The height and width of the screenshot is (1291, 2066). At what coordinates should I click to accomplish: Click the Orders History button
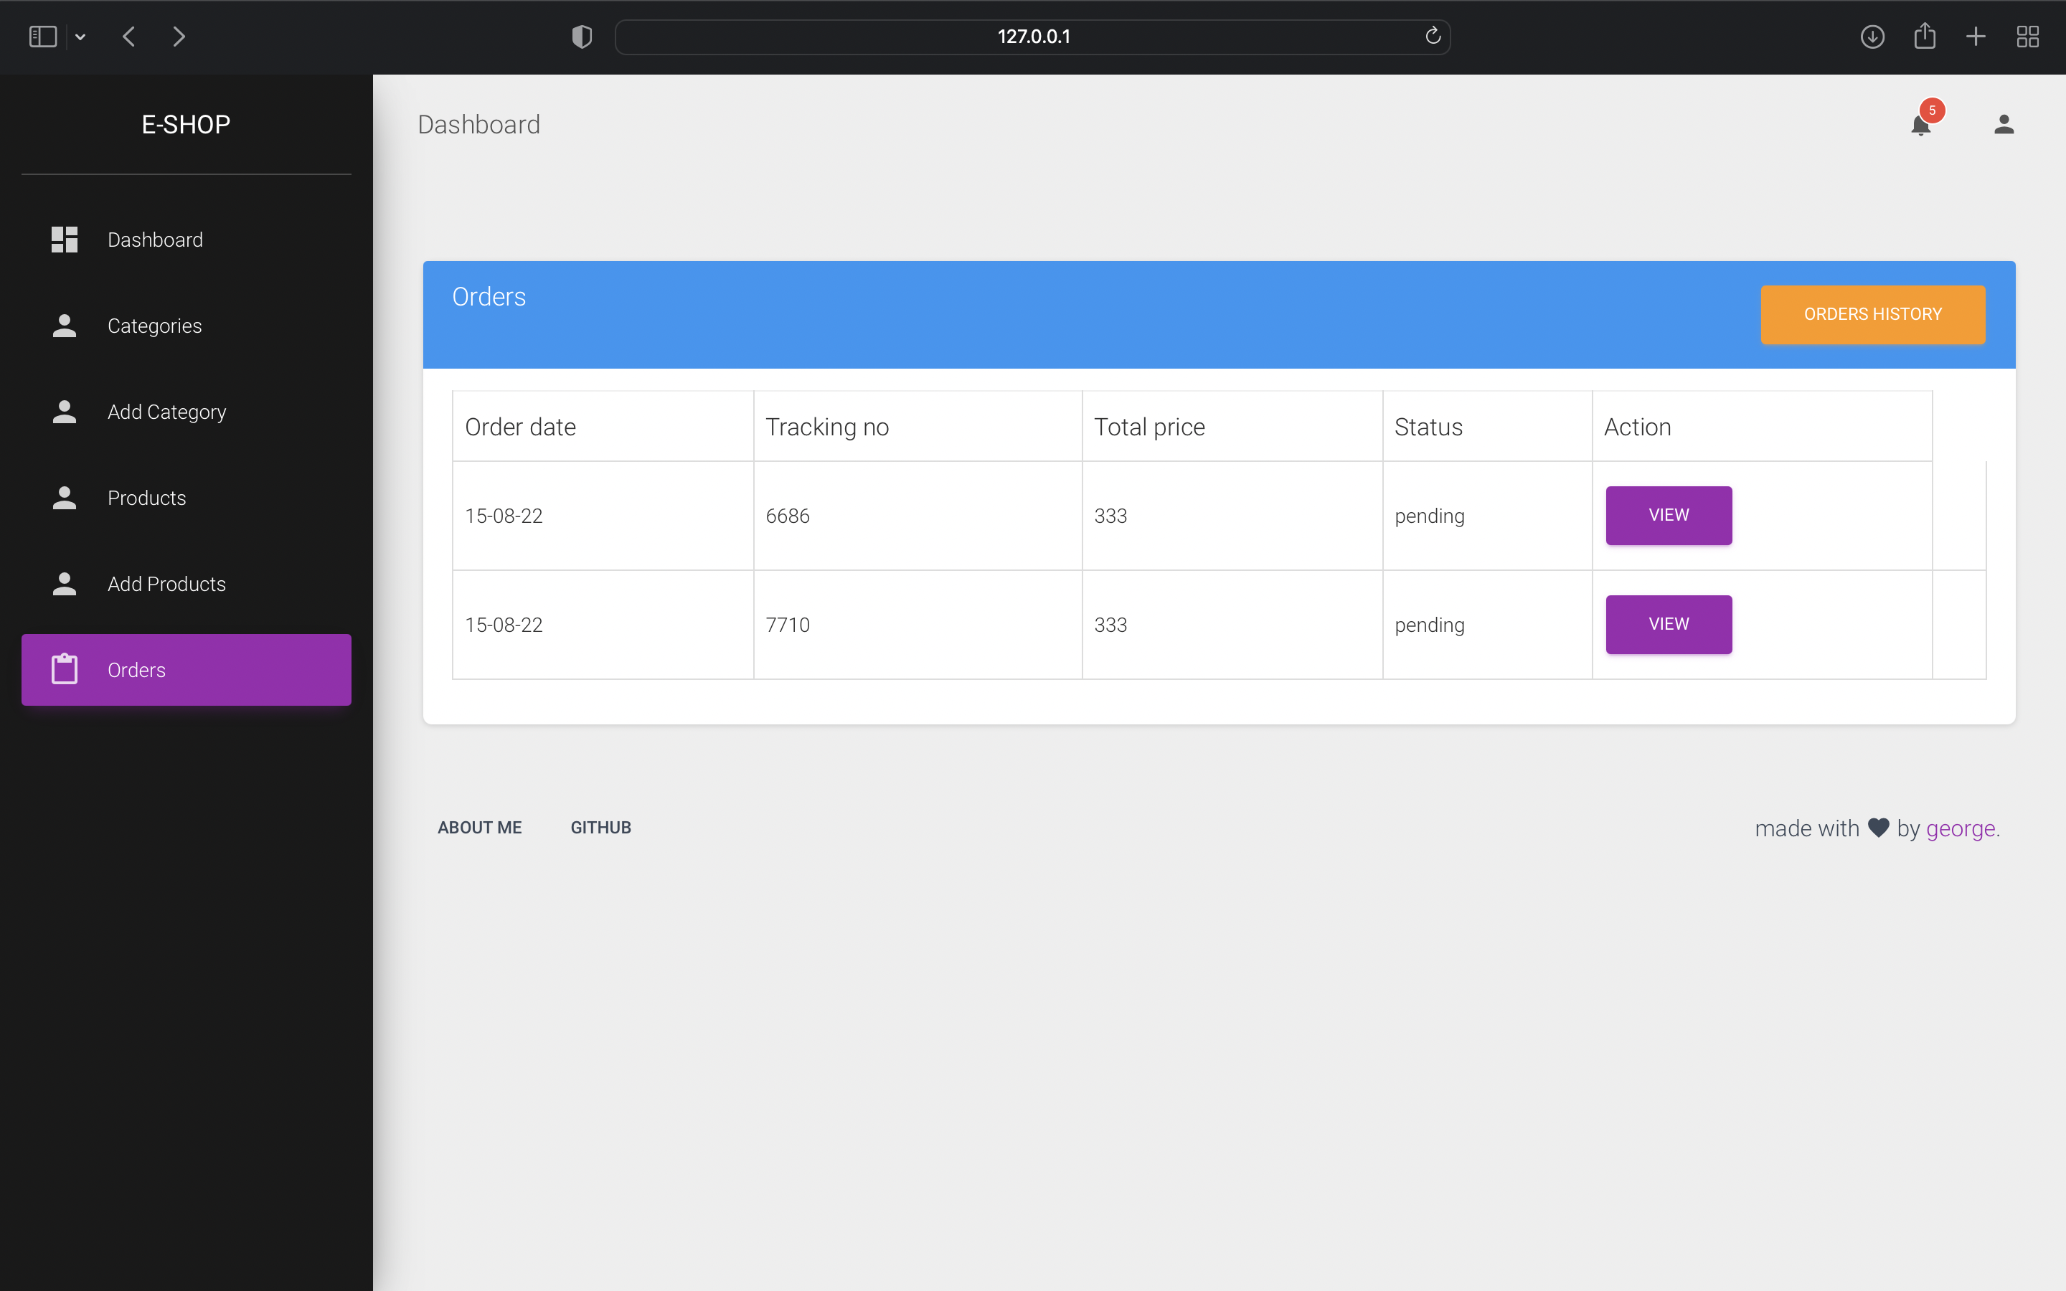pos(1872,314)
